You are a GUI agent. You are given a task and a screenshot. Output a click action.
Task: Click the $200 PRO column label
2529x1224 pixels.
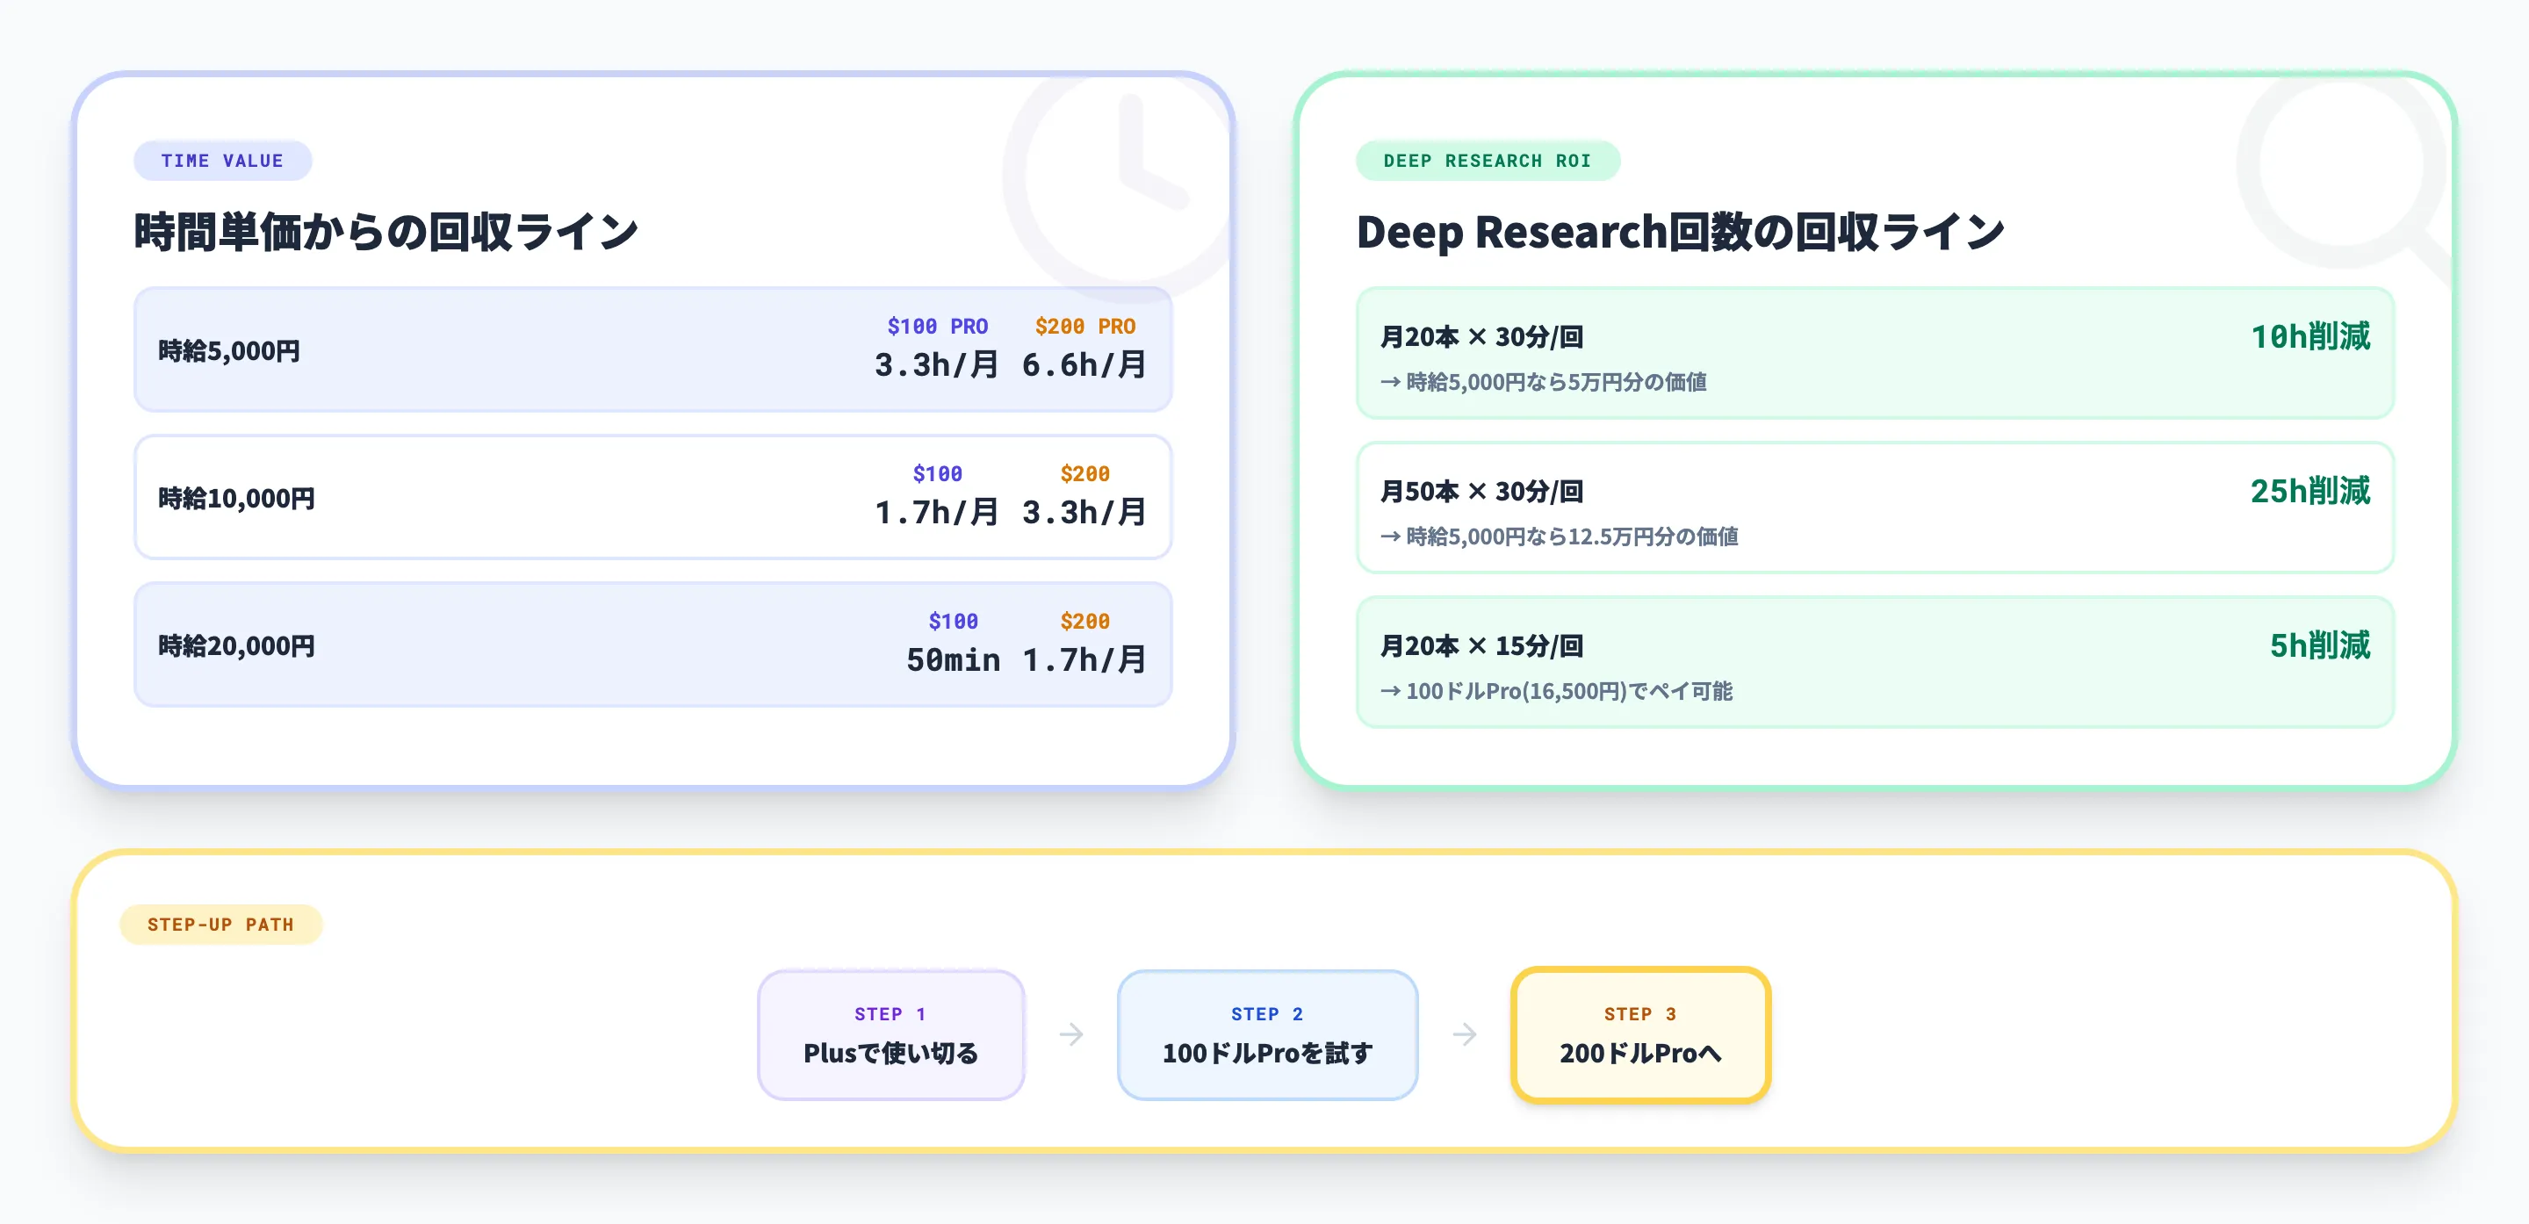tap(1084, 326)
